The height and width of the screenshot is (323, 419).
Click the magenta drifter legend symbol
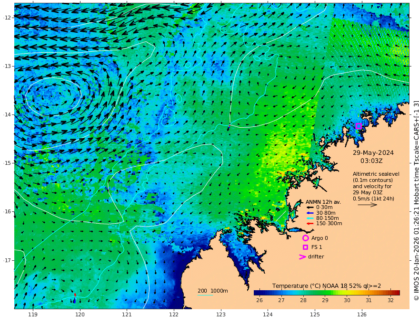[x=302, y=256]
